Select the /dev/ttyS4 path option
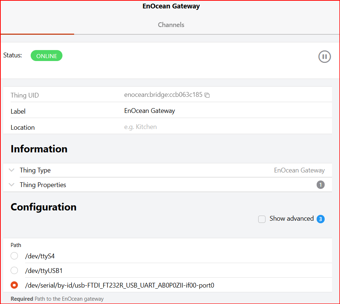Viewport: 340px width, 304px height. 14,256
